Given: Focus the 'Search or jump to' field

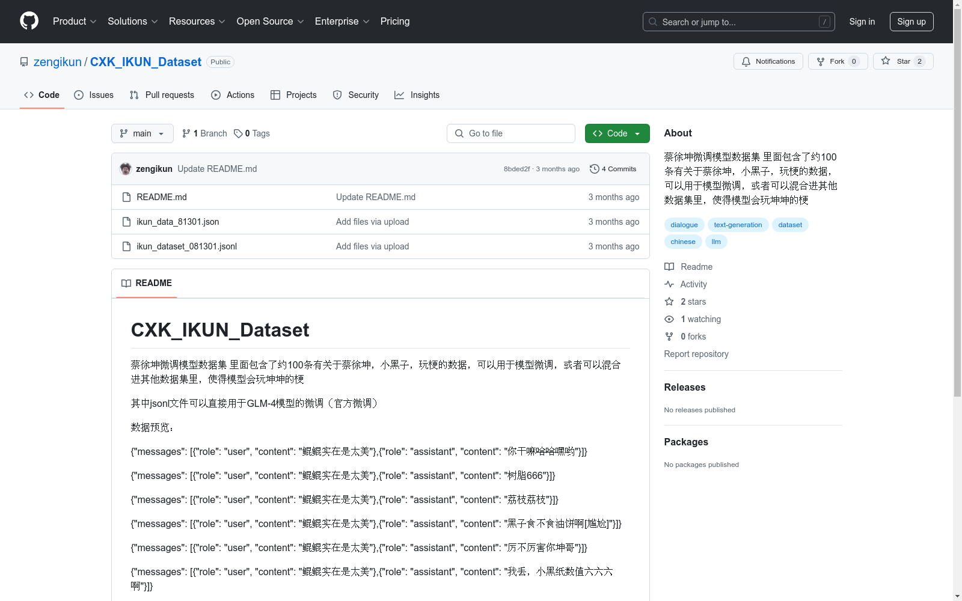Looking at the screenshot, I should point(738,22).
